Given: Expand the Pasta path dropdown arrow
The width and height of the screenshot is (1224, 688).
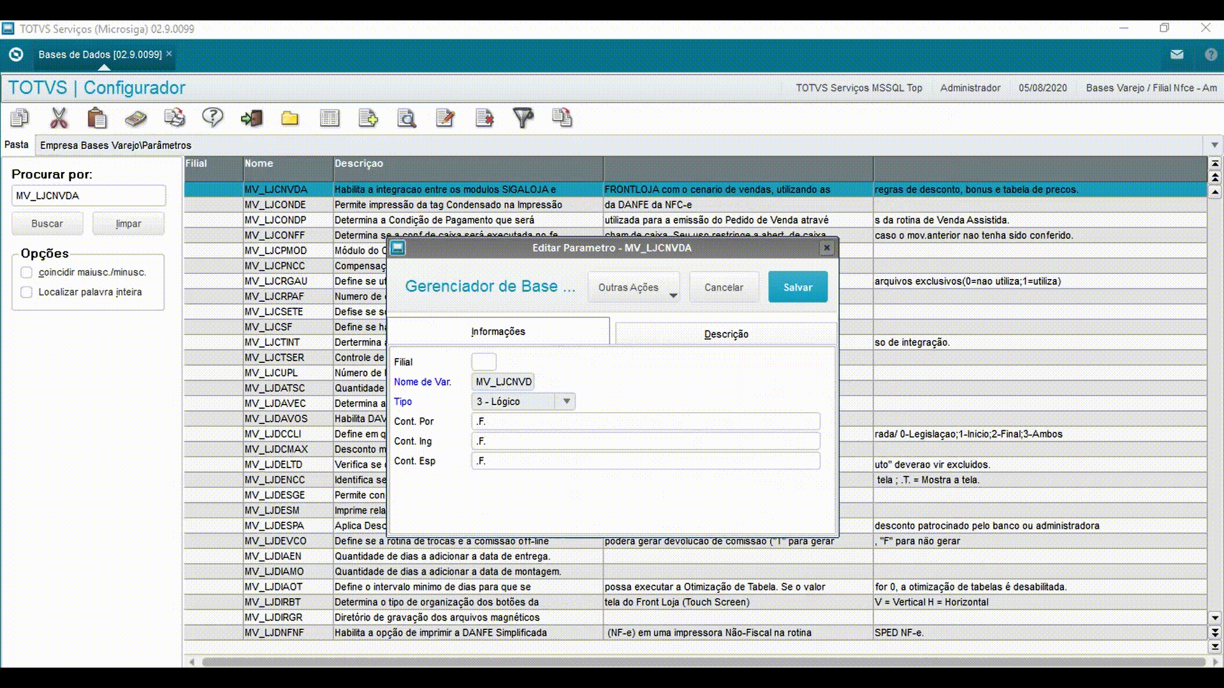Looking at the screenshot, I should coord(1214,145).
